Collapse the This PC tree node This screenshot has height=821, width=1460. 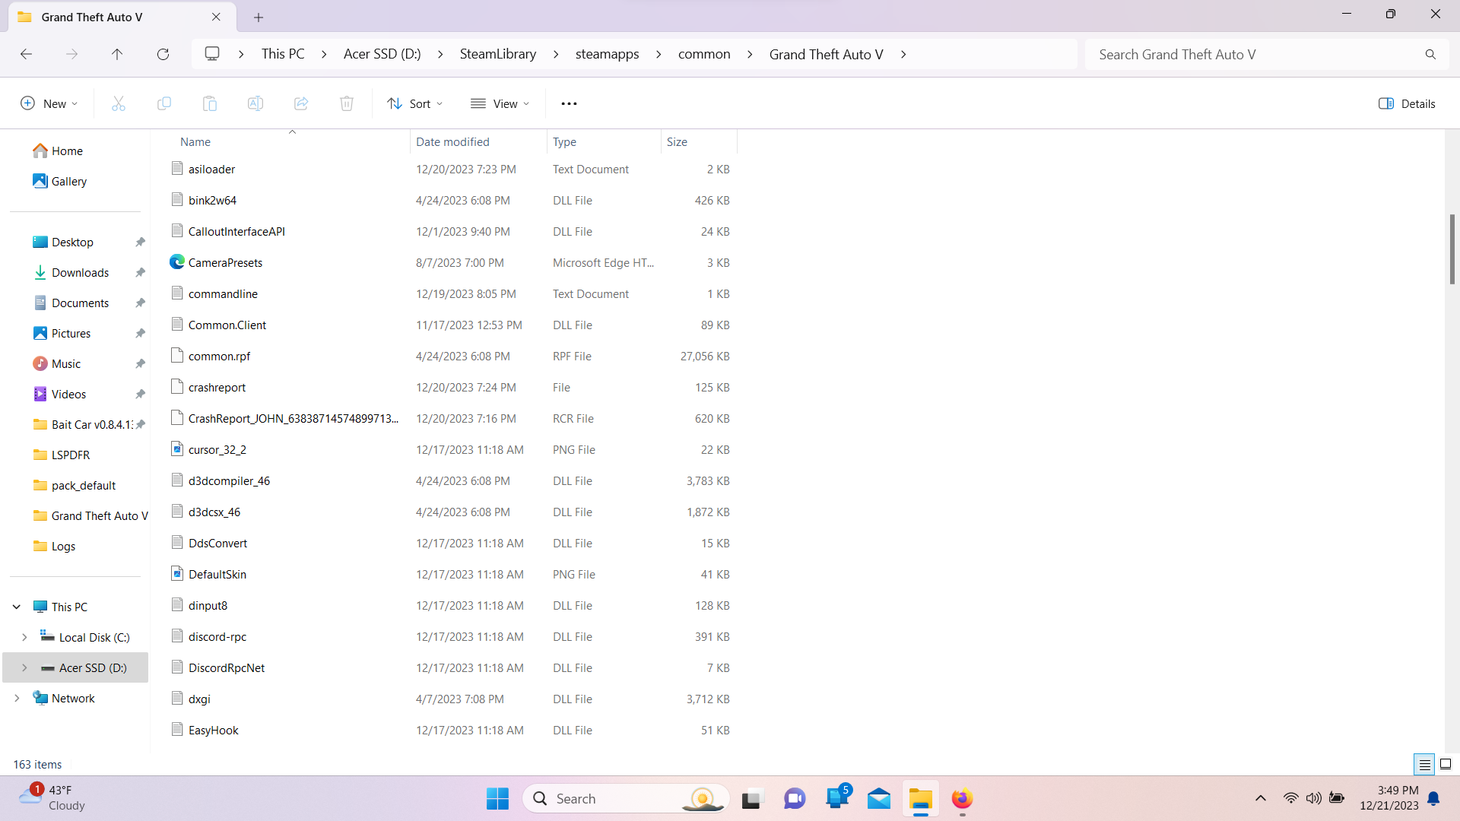pos(17,607)
